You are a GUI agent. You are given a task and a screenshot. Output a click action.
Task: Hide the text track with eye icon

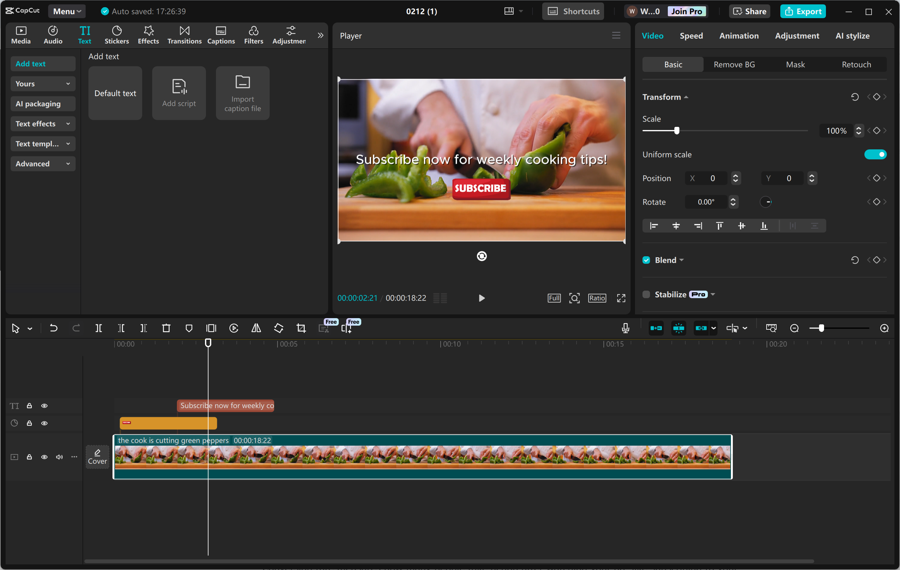(x=44, y=406)
